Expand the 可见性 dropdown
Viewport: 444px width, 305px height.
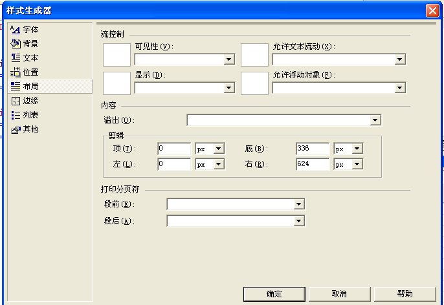(x=229, y=59)
